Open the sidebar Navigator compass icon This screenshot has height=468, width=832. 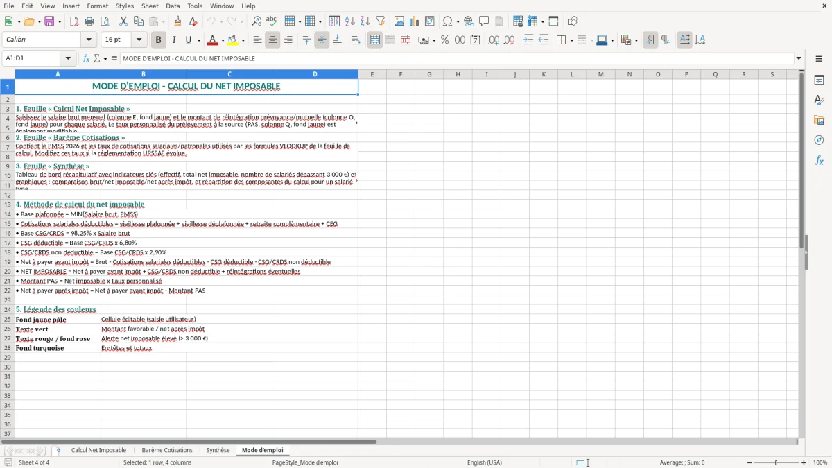tap(819, 140)
